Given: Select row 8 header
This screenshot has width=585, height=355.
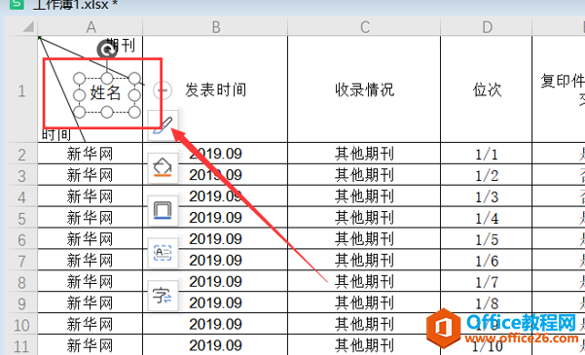Looking at the screenshot, I should coord(21,281).
